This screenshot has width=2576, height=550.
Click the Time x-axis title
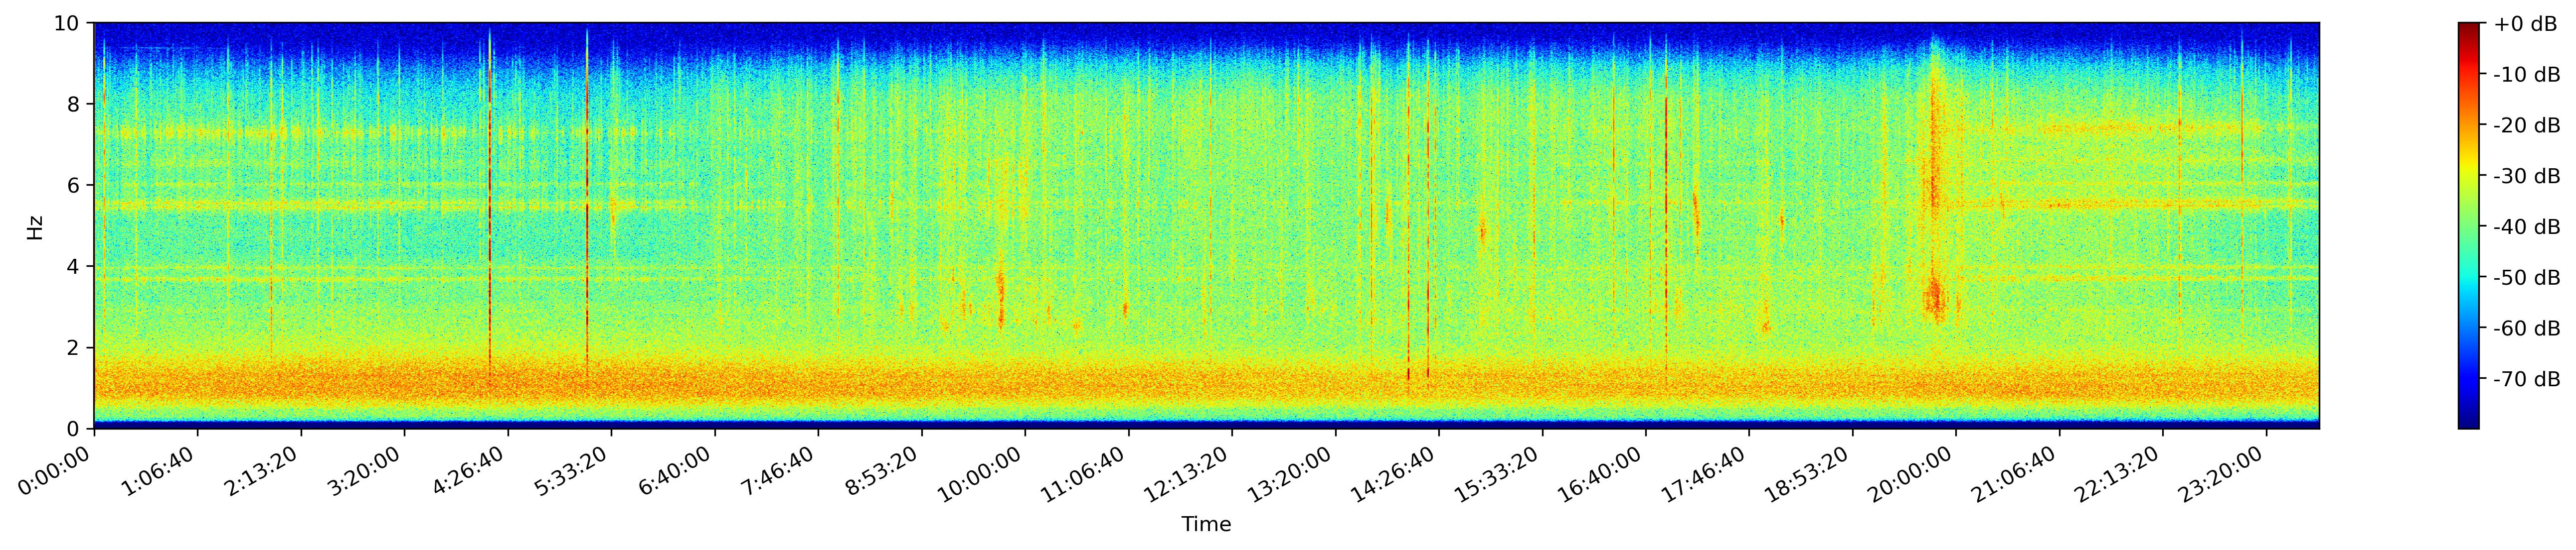pyautogui.click(x=1206, y=524)
